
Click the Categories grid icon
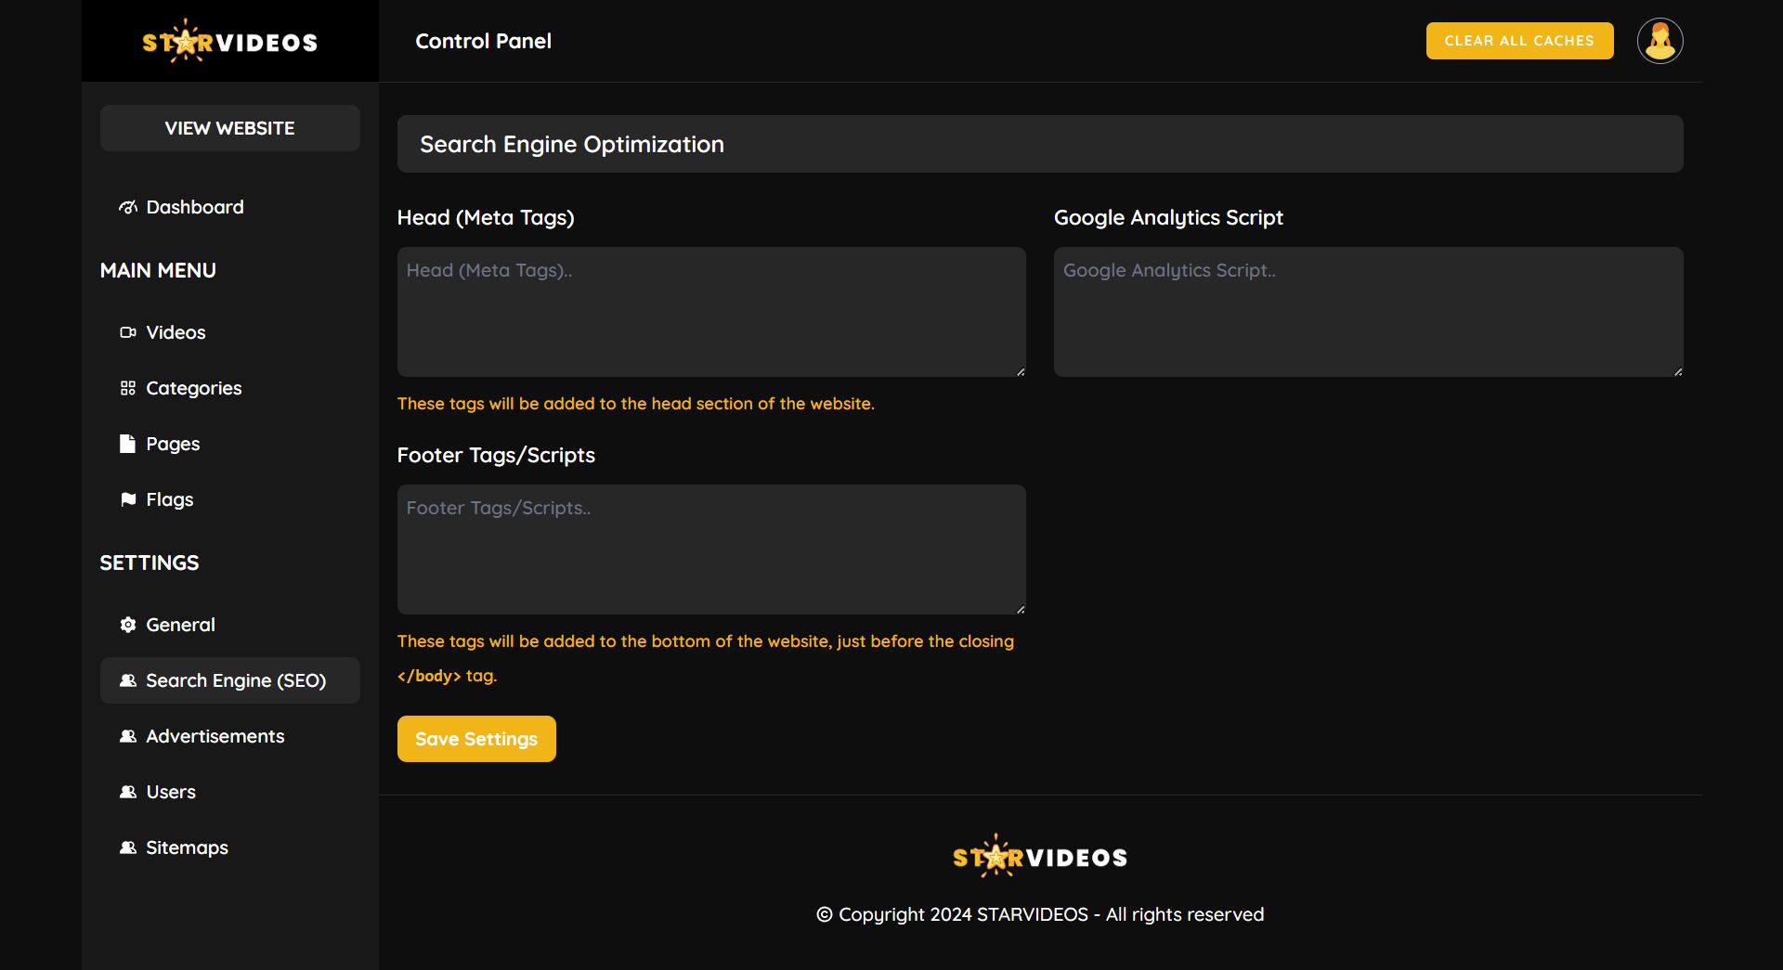click(x=127, y=388)
